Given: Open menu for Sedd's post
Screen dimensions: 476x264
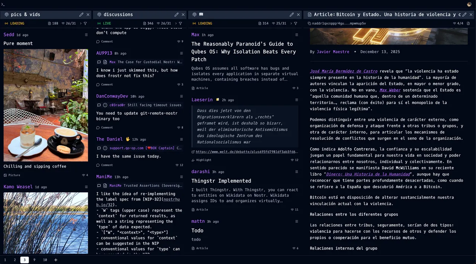Looking at the screenshot, I should (x=86, y=35).
